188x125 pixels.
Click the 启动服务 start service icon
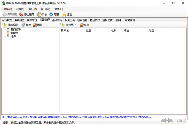4,15
